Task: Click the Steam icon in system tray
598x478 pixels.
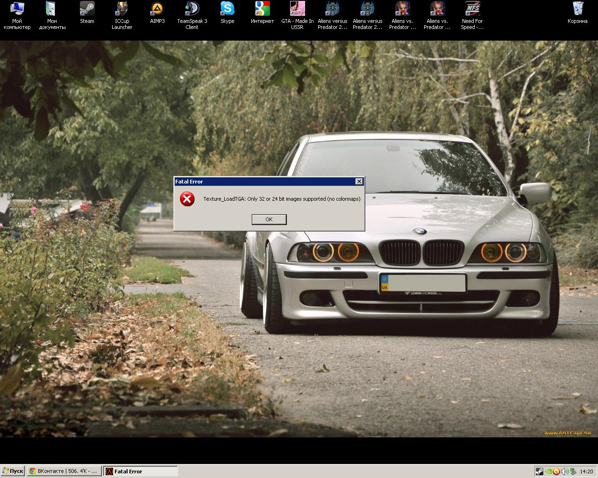Action: click(x=540, y=471)
